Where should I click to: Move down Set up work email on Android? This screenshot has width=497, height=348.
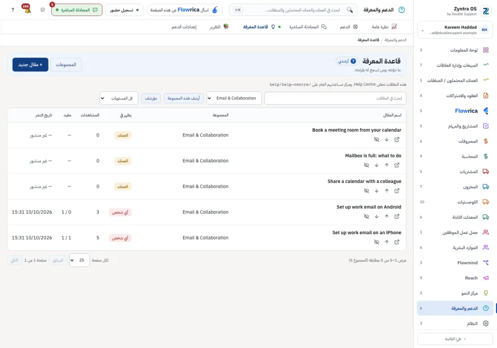click(376, 216)
